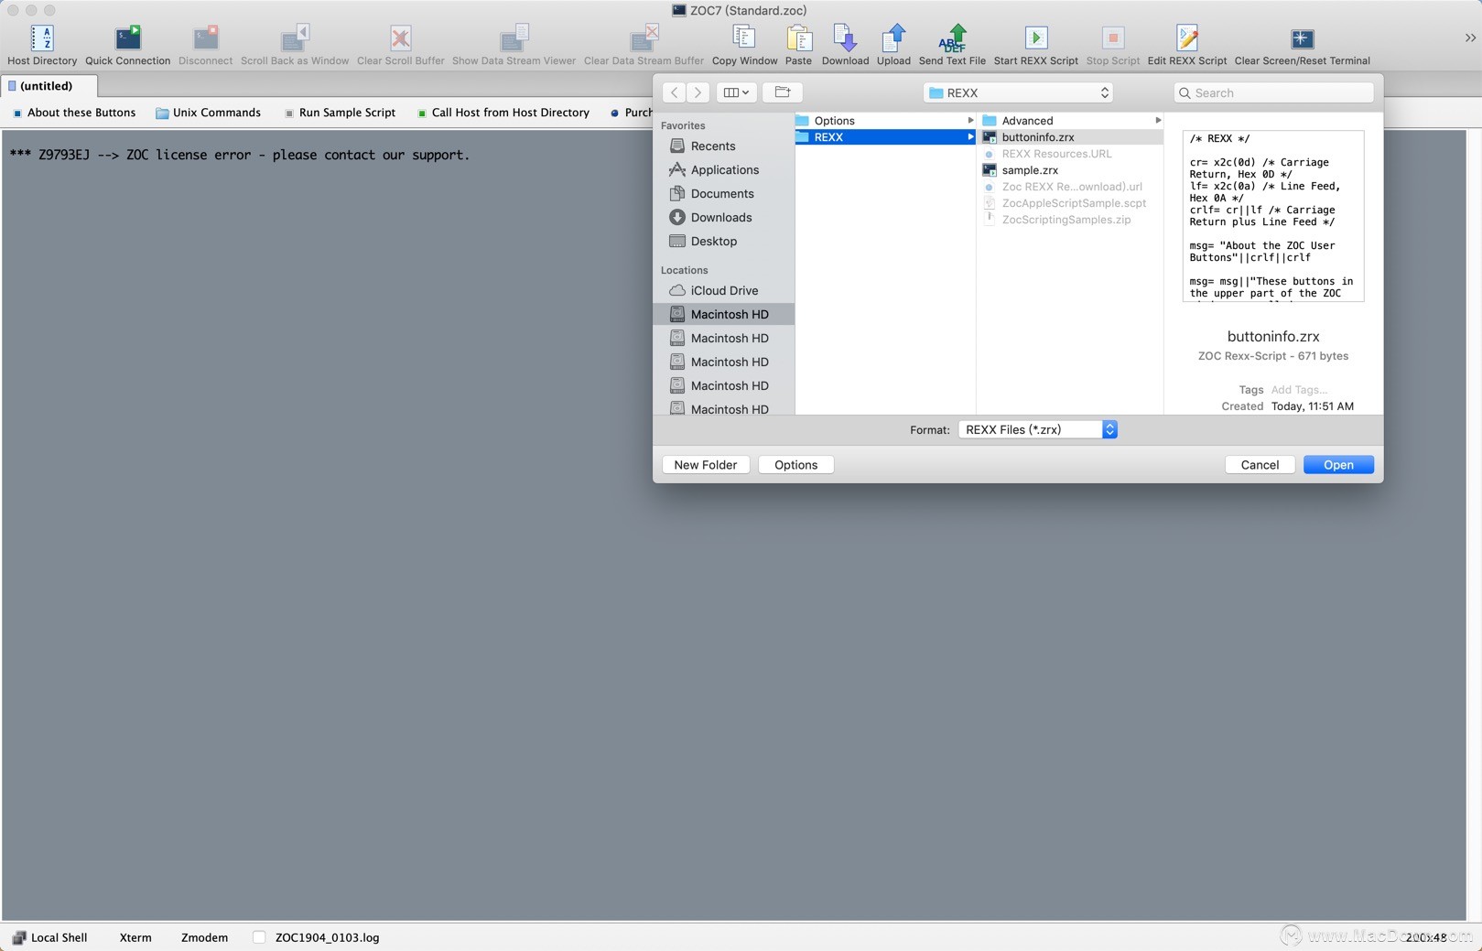This screenshot has height=951, width=1482.
Task: Click the new folder group icon in dialog
Action: pos(783,92)
